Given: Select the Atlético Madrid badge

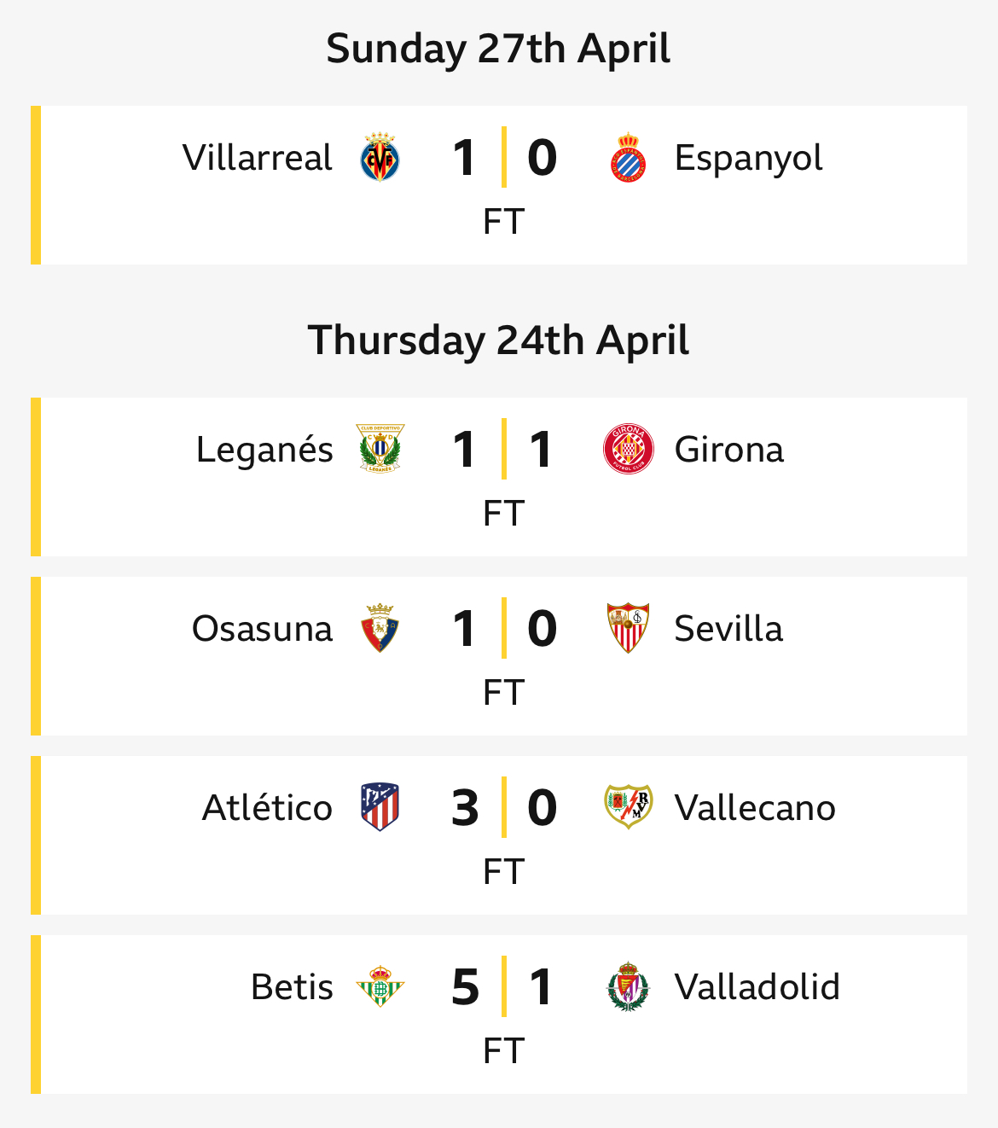Looking at the screenshot, I should click(x=380, y=807).
